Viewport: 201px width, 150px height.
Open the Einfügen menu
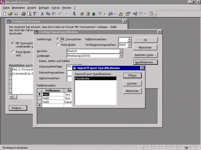(44, 8)
